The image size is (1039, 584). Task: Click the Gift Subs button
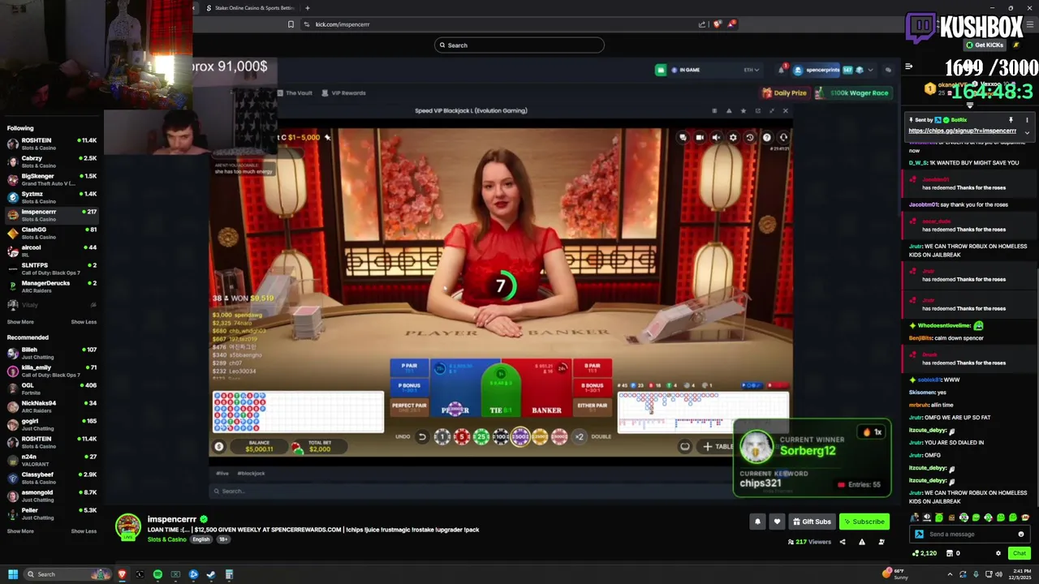pos(812,522)
